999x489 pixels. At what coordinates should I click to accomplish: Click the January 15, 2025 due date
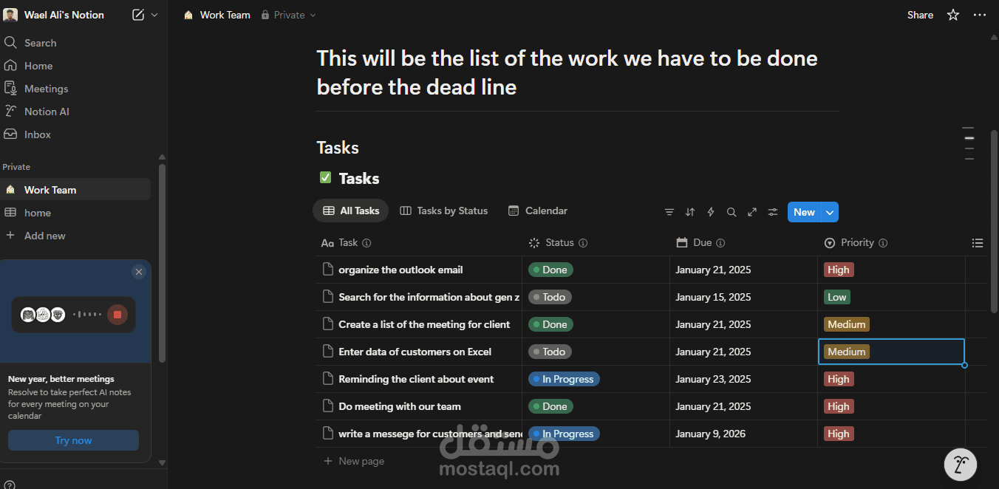click(x=713, y=297)
